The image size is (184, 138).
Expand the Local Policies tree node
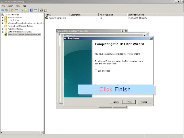tap(3, 20)
